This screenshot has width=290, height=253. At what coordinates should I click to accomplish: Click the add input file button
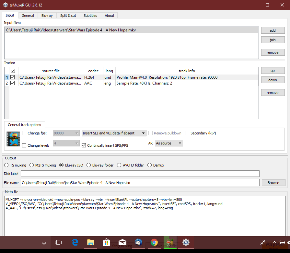273,30
